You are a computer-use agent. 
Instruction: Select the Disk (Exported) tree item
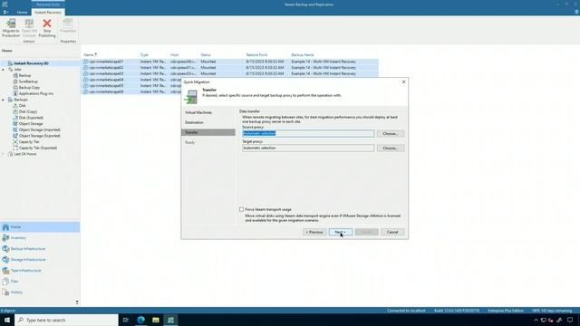31,118
